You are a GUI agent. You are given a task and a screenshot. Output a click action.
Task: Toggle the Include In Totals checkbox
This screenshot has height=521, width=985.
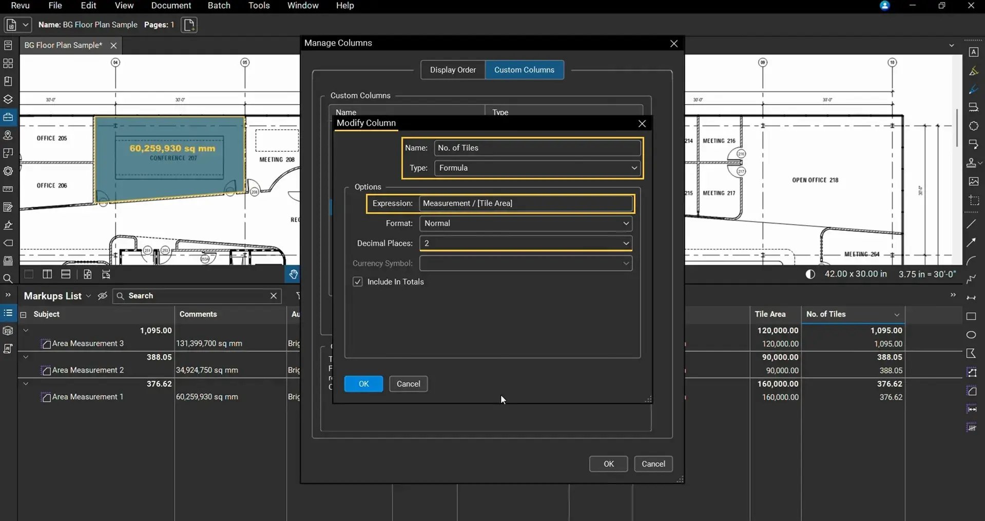click(358, 282)
